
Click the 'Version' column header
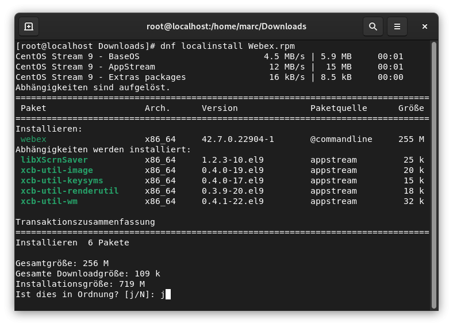pos(220,108)
